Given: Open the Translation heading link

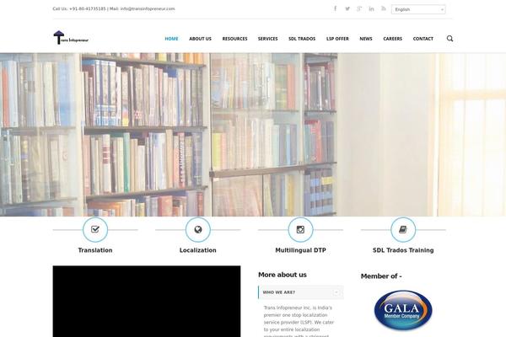Looking at the screenshot, I should click(95, 250).
